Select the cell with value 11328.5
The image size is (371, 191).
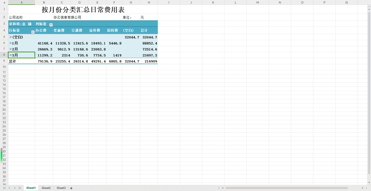62,43
